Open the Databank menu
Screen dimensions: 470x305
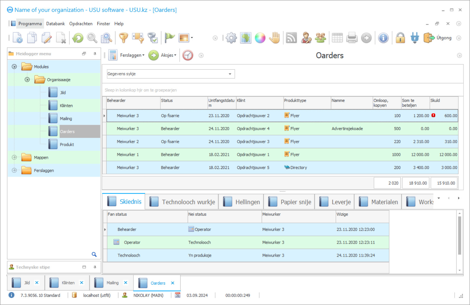coord(55,24)
